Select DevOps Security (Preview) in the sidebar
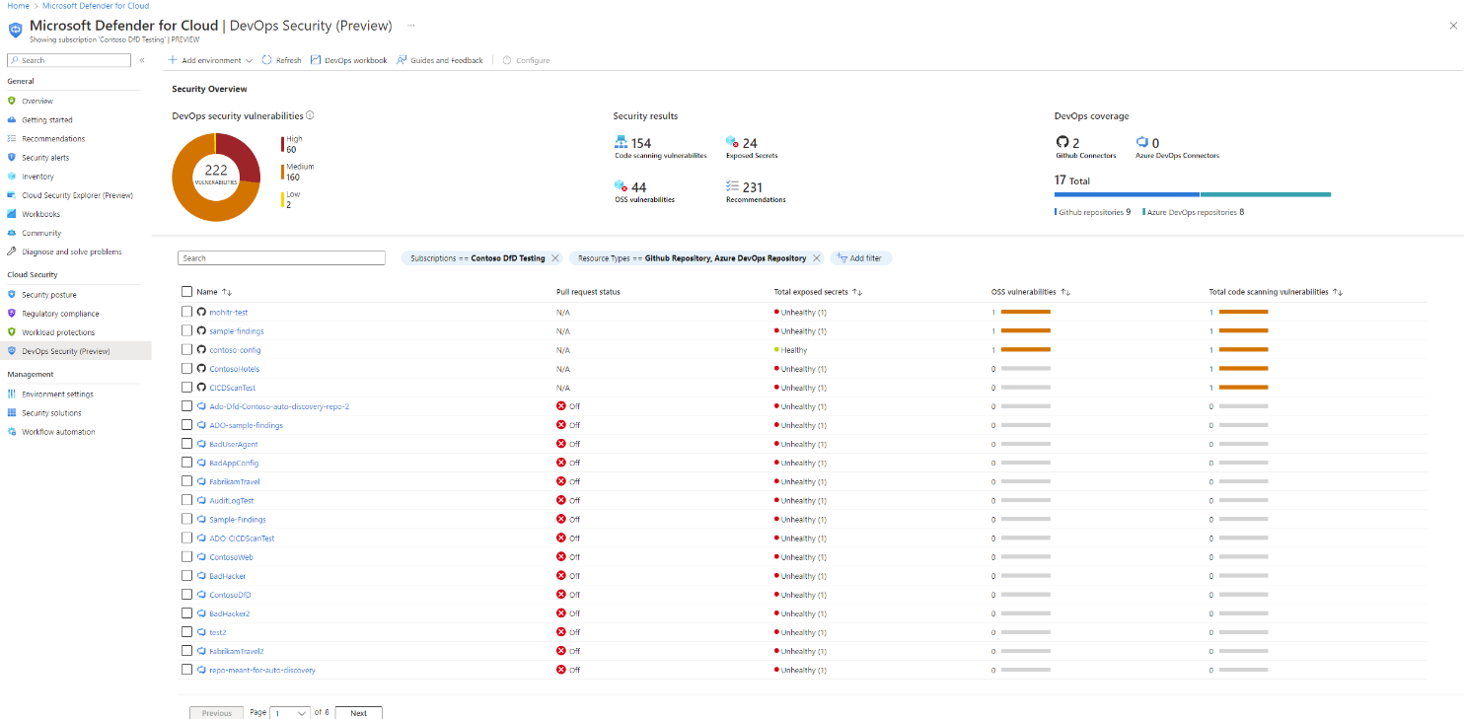Image resolution: width=1464 pixels, height=719 pixels. [x=66, y=351]
